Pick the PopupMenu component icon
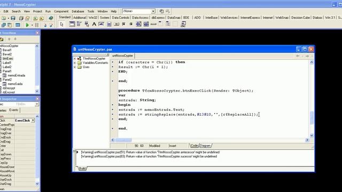Image resolution: width=342 pixels, height=192 pixels. [x=87, y=24]
